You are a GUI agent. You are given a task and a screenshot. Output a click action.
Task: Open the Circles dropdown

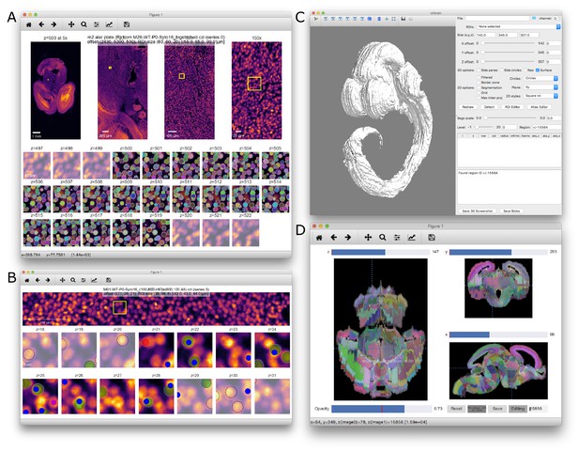coord(541,78)
